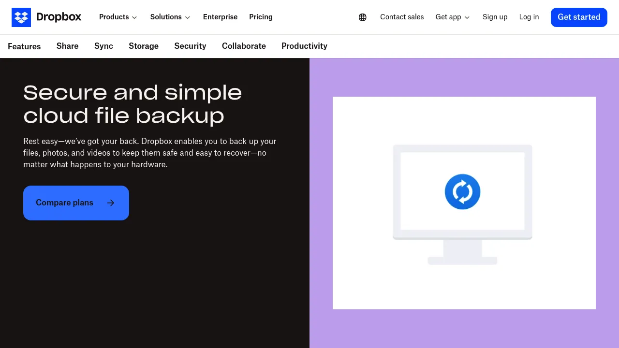Viewport: 619px width, 348px height.
Task: Open the Security features tab
Action: (x=190, y=46)
